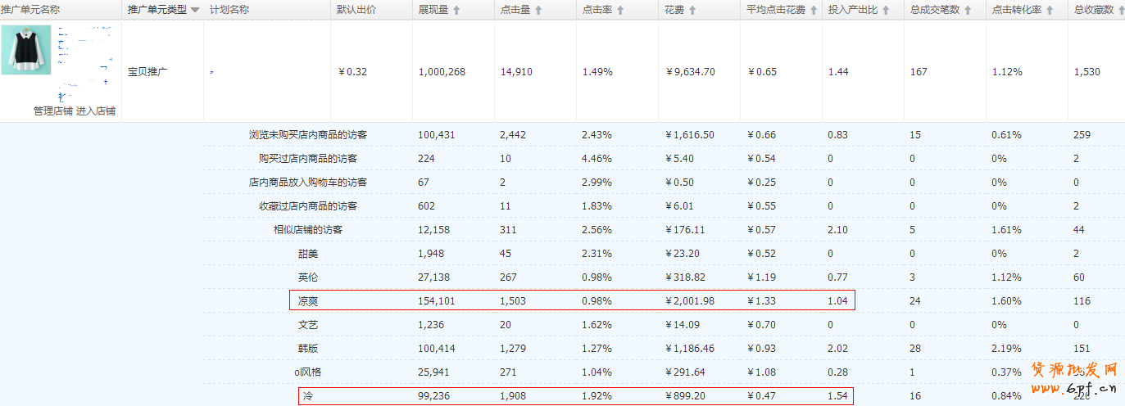
Task: Click 进入店铺 link under product
Action: pos(96,111)
